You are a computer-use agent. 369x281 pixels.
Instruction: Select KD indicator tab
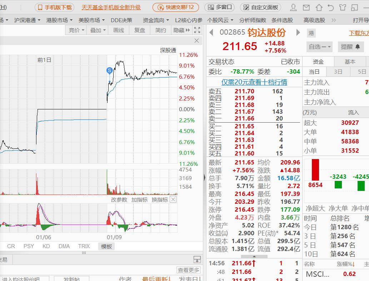[46, 246]
